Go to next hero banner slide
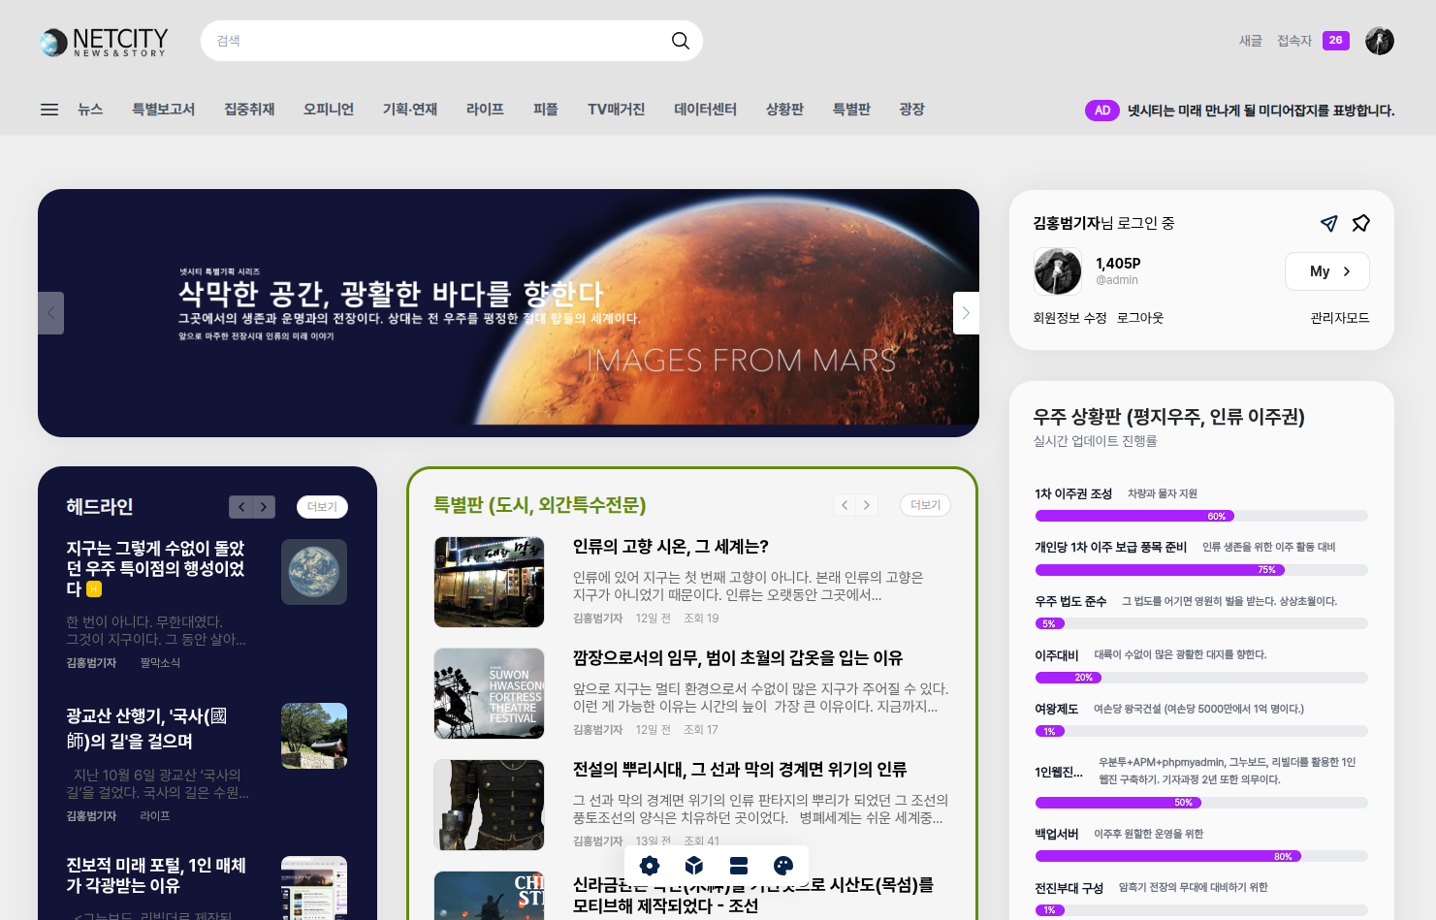Image resolution: width=1436 pixels, height=920 pixels. [965, 313]
